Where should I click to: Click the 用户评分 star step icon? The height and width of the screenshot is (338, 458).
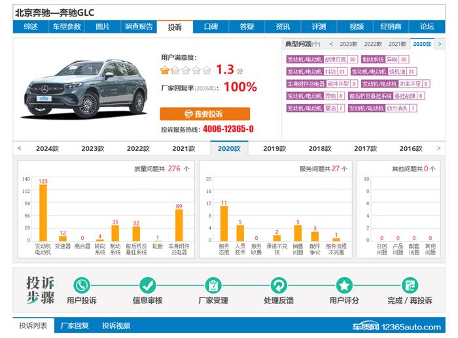click(x=344, y=285)
